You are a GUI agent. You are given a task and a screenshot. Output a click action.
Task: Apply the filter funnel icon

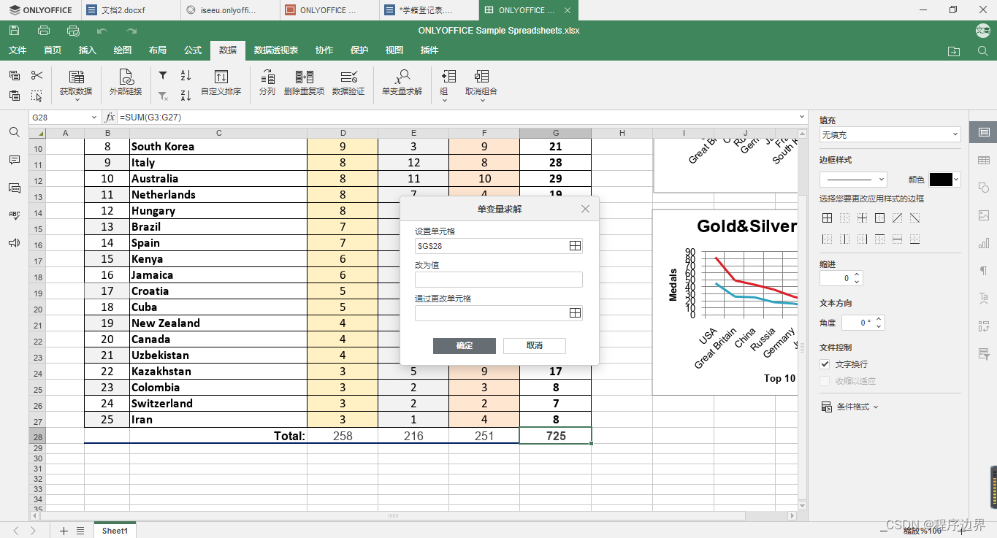(163, 75)
